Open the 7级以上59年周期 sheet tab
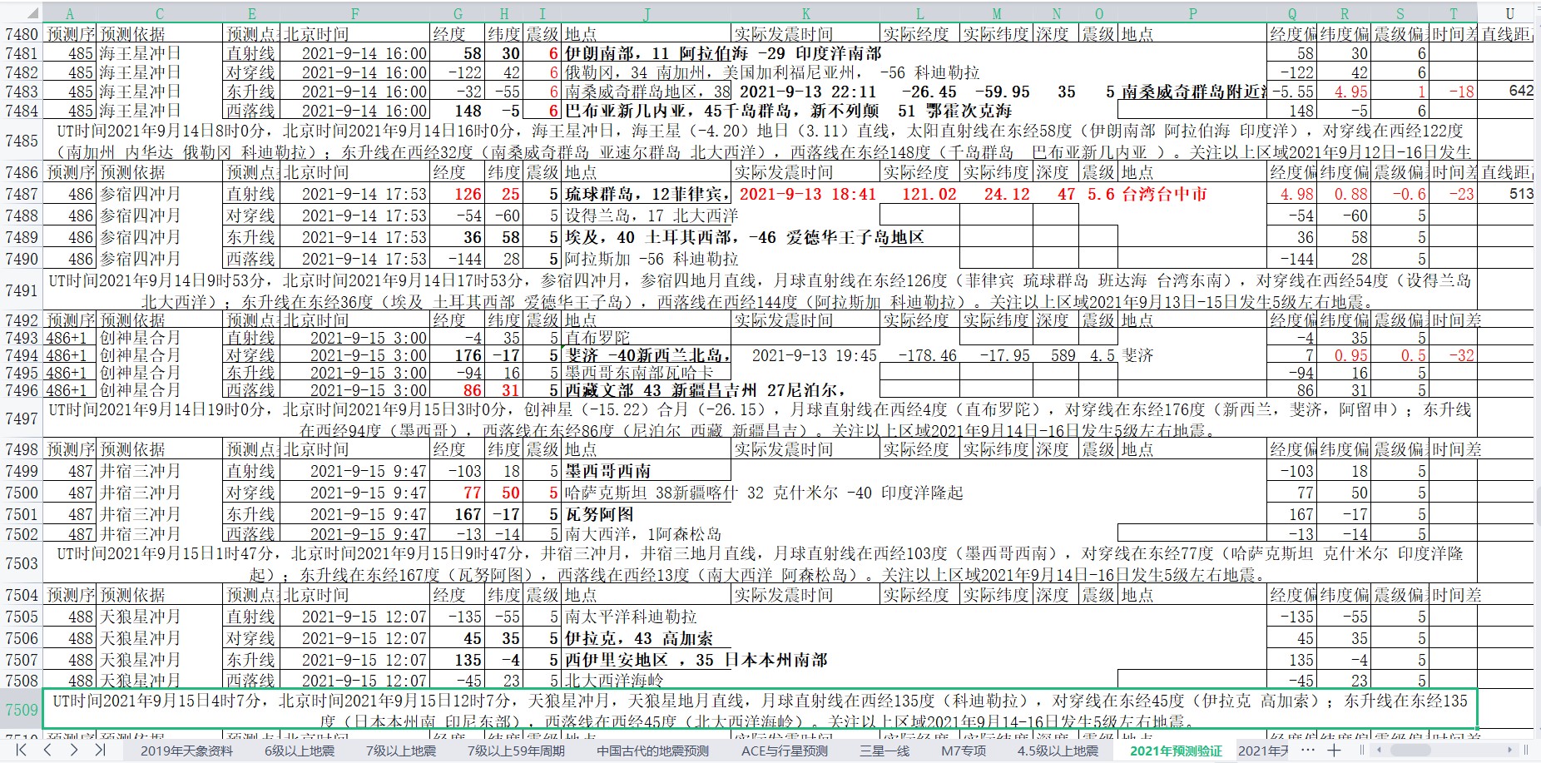 coord(516,751)
